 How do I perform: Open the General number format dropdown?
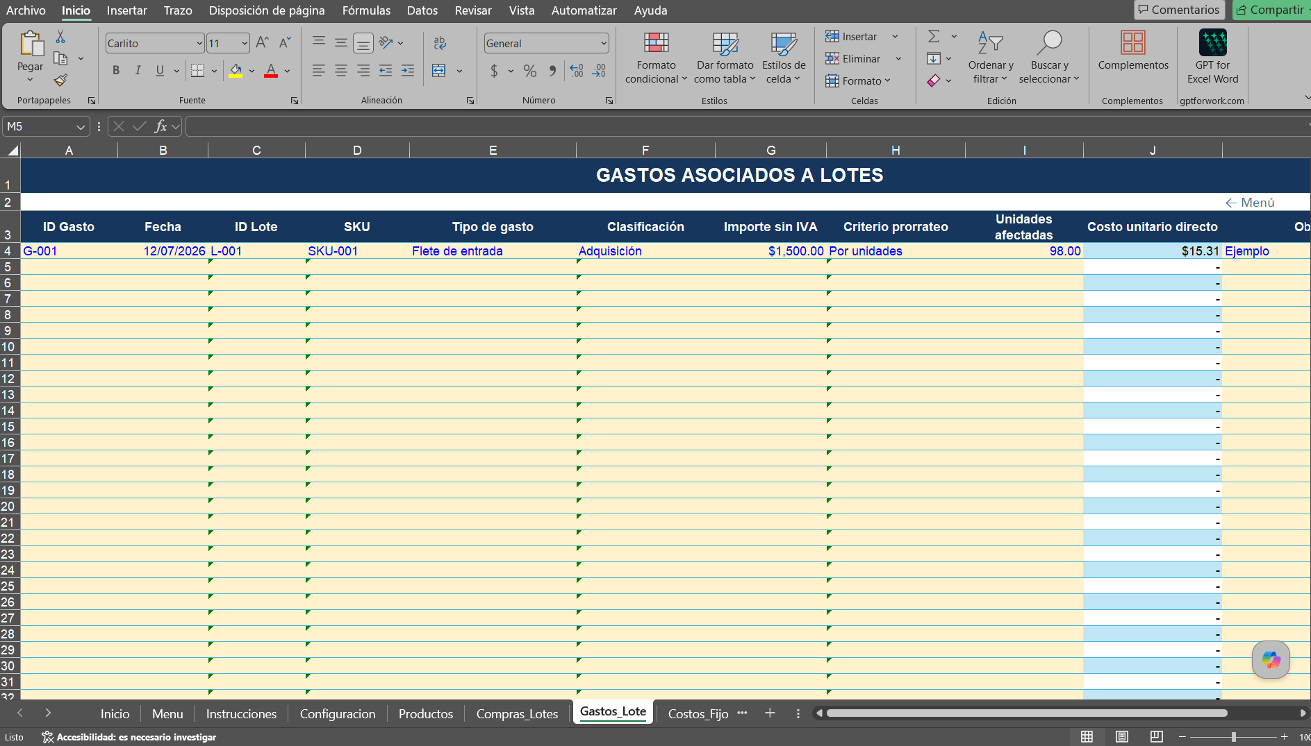pyautogui.click(x=603, y=43)
